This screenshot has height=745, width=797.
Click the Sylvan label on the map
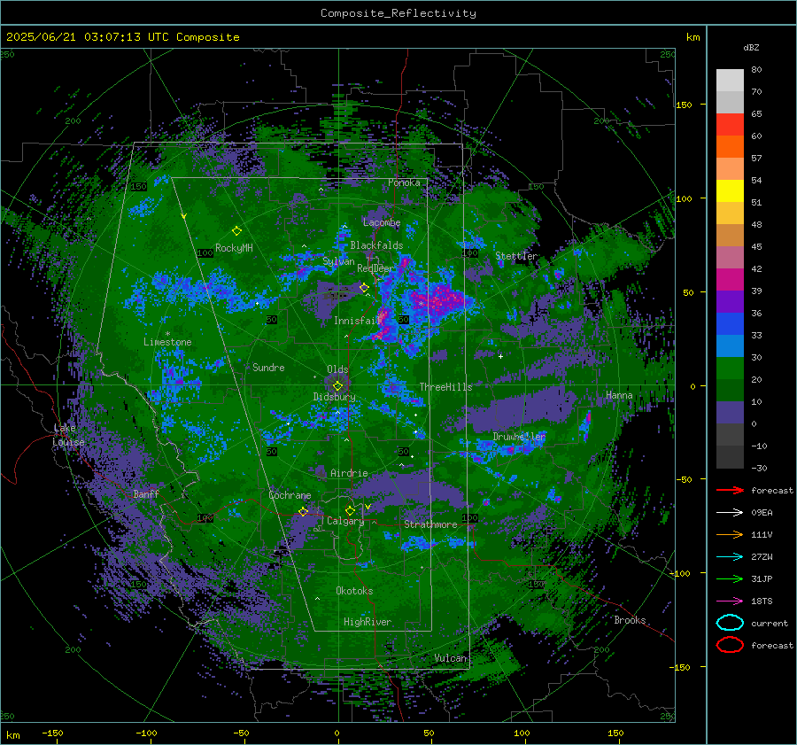click(x=338, y=261)
